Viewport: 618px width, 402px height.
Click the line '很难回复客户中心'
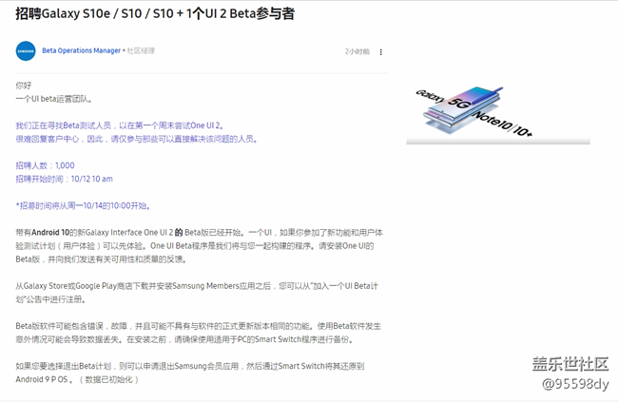[137, 139]
